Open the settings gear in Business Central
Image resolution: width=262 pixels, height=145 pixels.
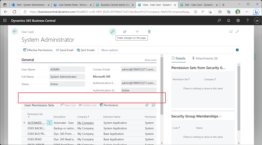pyautogui.click(x=238, y=20)
